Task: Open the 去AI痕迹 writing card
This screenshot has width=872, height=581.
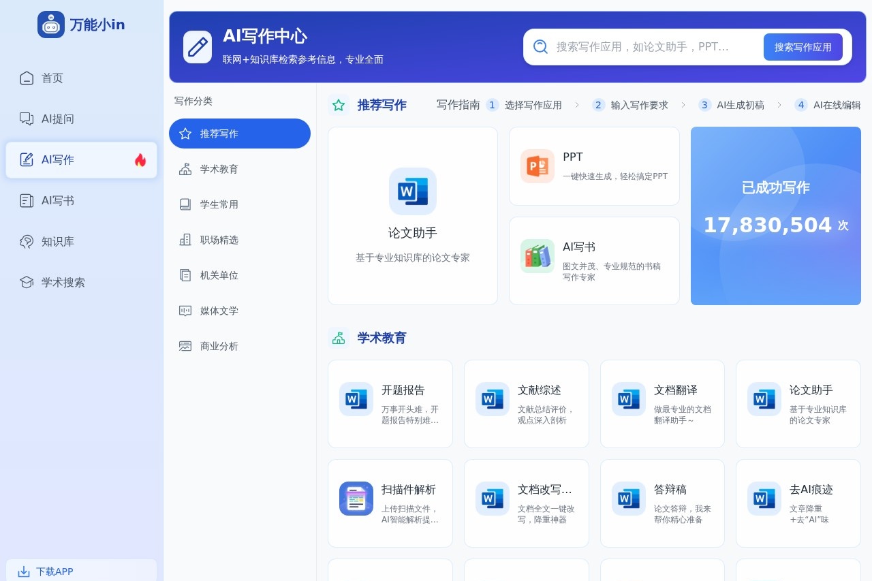Action: click(x=798, y=503)
